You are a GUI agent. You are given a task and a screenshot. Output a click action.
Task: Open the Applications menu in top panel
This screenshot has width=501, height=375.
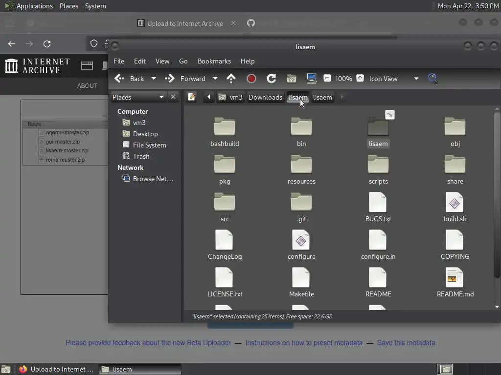pyautogui.click(x=29, y=6)
